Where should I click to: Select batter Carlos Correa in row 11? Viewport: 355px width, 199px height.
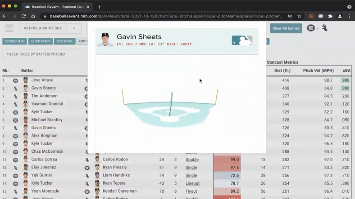click(44, 159)
